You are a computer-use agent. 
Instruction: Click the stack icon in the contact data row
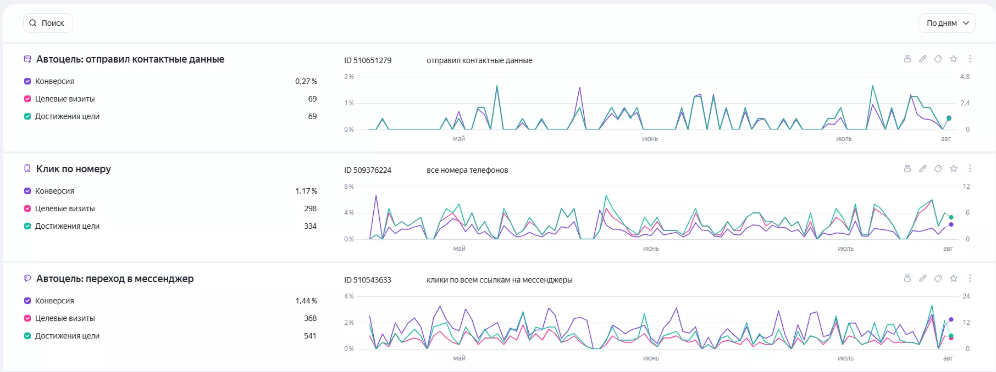908,59
